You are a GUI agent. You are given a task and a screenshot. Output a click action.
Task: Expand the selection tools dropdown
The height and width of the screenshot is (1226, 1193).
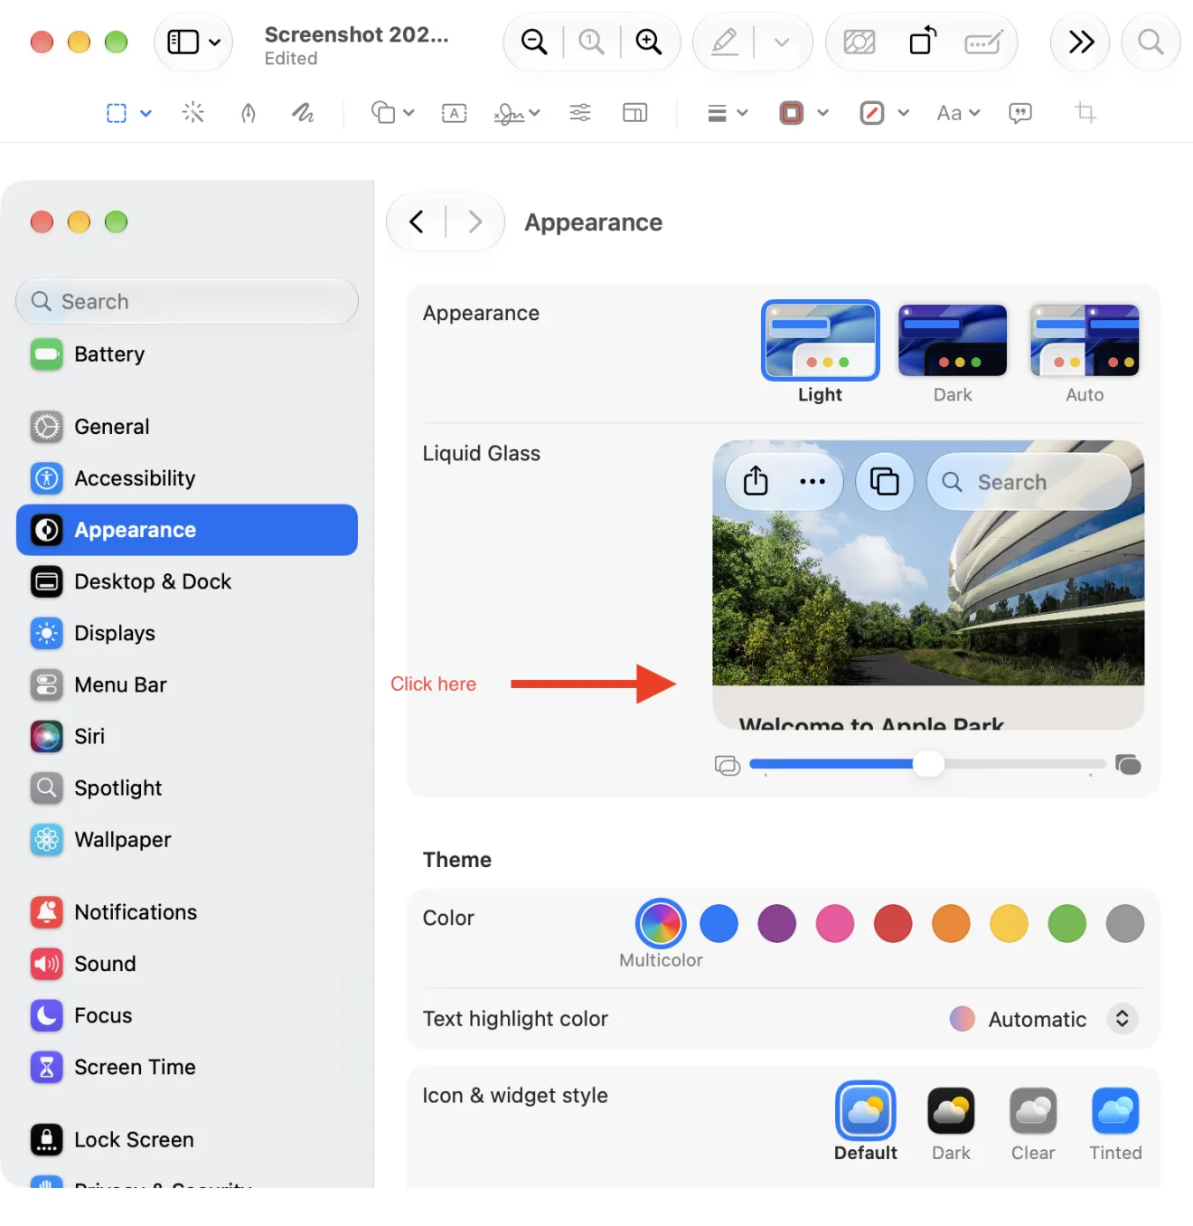[x=146, y=113]
